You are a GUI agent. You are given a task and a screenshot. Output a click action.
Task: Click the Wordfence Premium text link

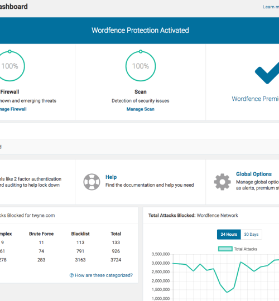[256, 99]
